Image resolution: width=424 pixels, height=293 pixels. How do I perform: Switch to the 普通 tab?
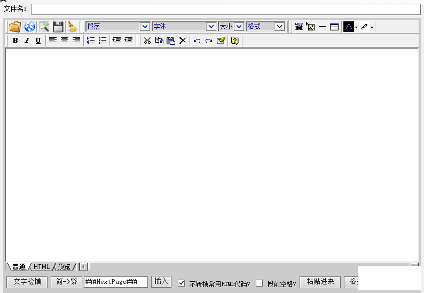pos(19,267)
